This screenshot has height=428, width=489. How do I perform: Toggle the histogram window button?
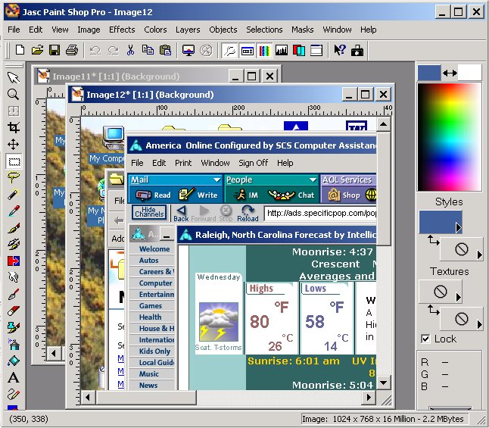(x=282, y=51)
